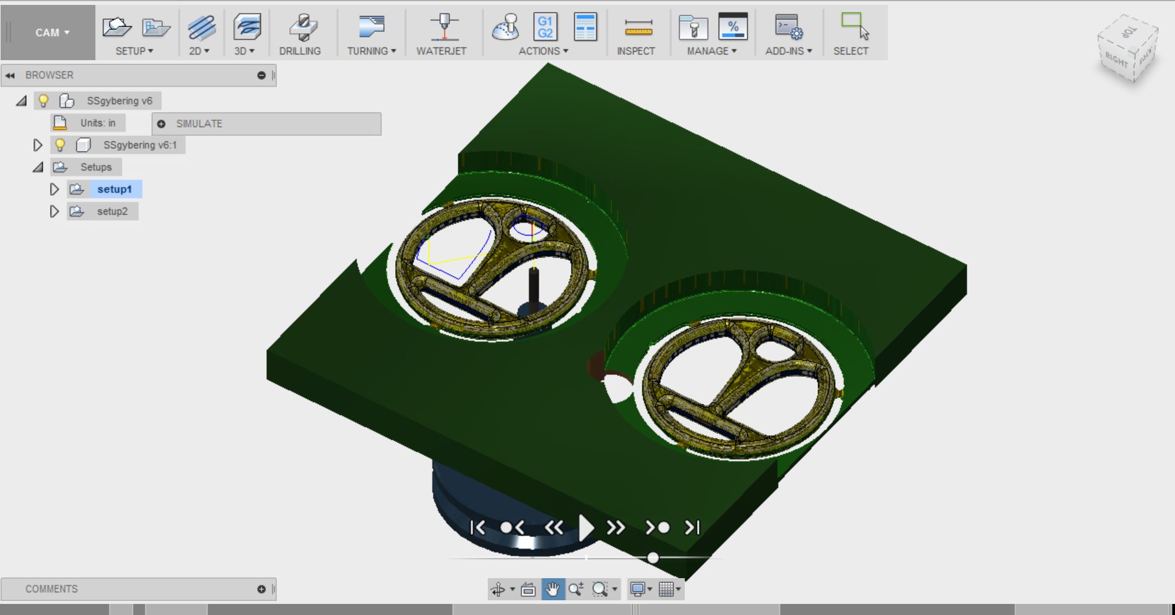Collapse the Setups folder
The image size is (1175, 615).
click(38, 167)
